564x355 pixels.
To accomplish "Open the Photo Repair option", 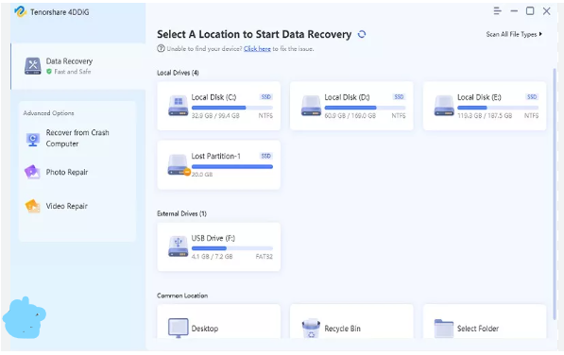I will [67, 172].
